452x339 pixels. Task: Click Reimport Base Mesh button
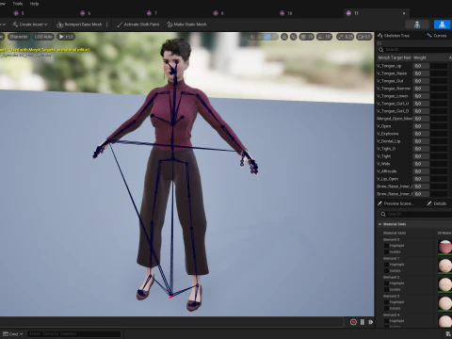click(79, 24)
